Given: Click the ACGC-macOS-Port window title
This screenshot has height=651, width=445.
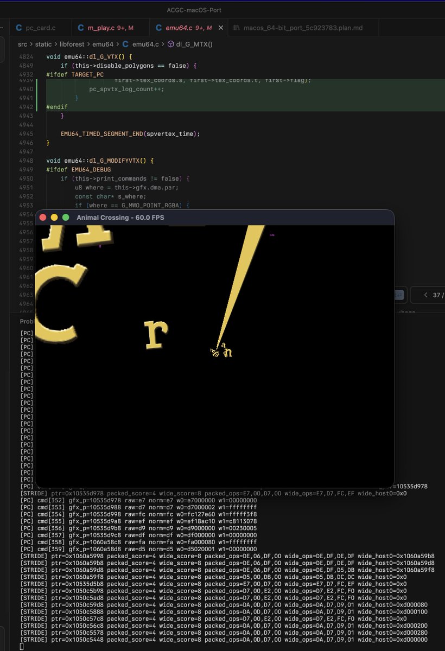Looking at the screenshot, I should 194,10.
